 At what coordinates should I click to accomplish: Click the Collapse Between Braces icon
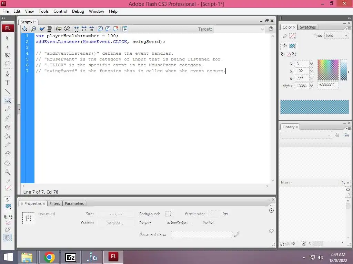[x=77, y=29]
